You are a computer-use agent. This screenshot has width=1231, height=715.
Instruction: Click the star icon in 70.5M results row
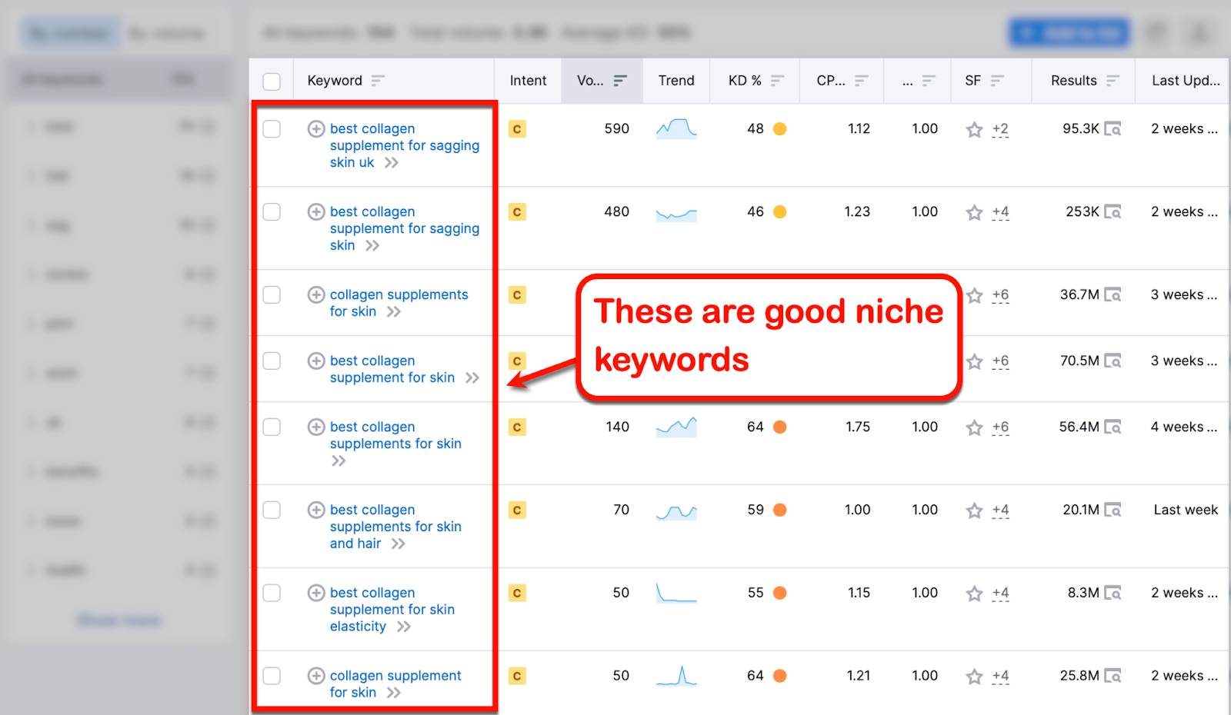[974, 362]
